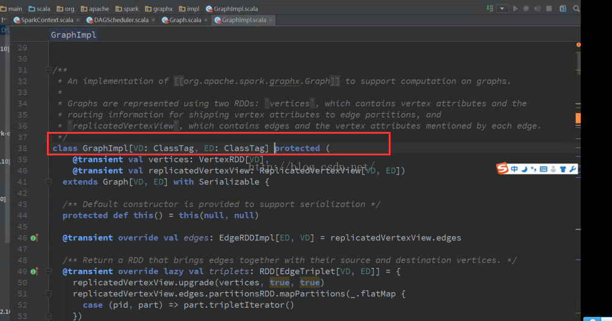Screen dimensions: 612x321
Task: Select the GraphImpl.scala breadcrumb
Action: [232, 8]
